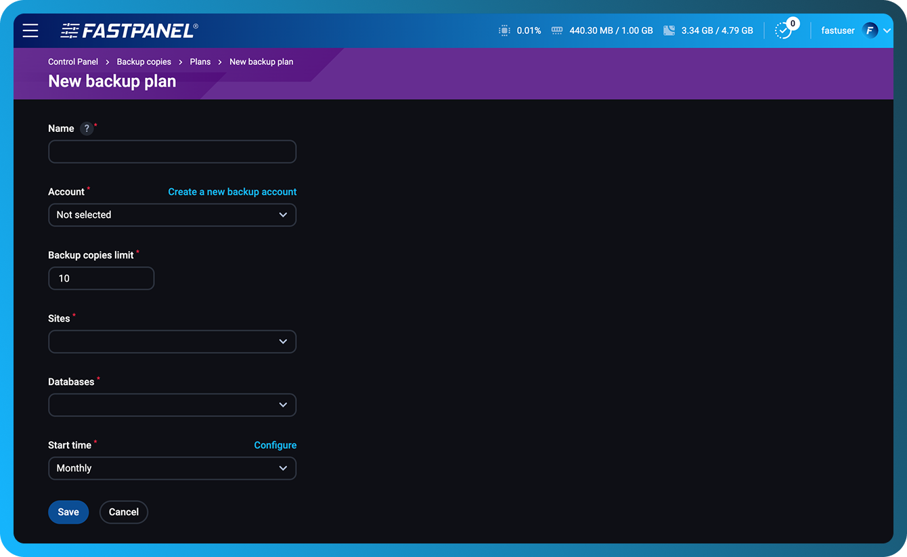Save the new backup plan

(68, 512)
